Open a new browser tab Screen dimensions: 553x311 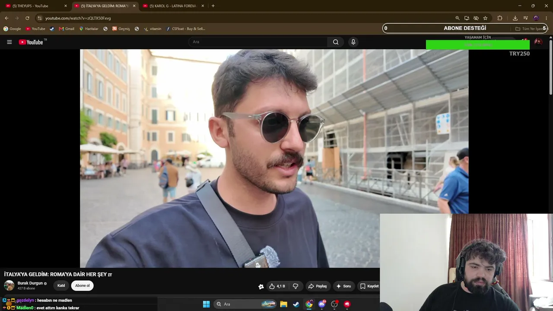pos(213,6)
